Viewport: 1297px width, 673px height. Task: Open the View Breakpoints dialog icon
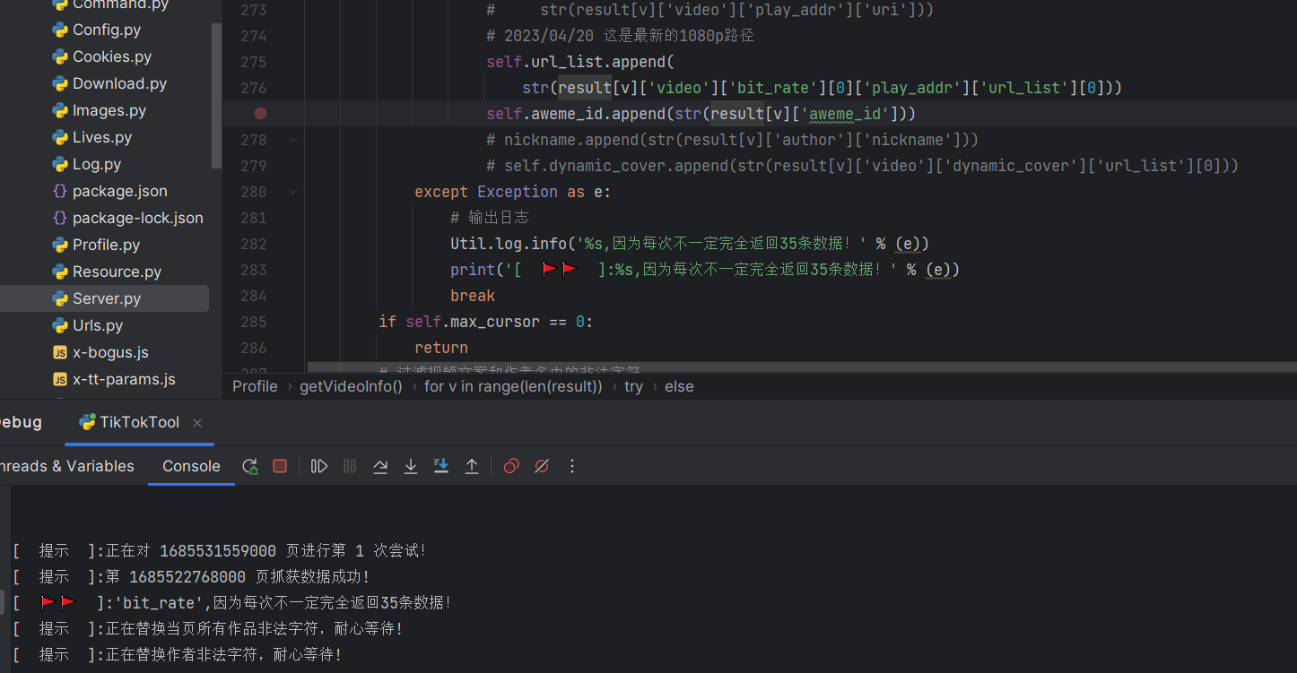[x=510, y=466]
